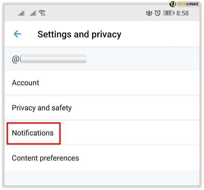Image resolution: width=204 pixels, height=190 pixels.
Task: Click the Wi-Fi status icon
Action: 42,13
